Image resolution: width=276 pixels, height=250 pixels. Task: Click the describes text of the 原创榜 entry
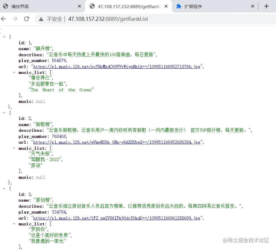[144, 206]
